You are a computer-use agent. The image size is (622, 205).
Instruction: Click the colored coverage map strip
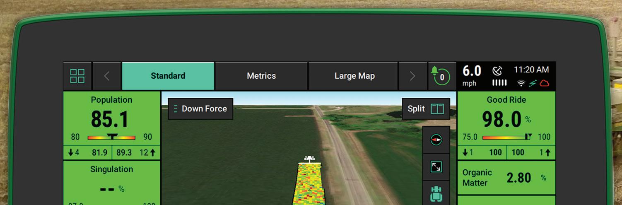(x=309, y=184)
